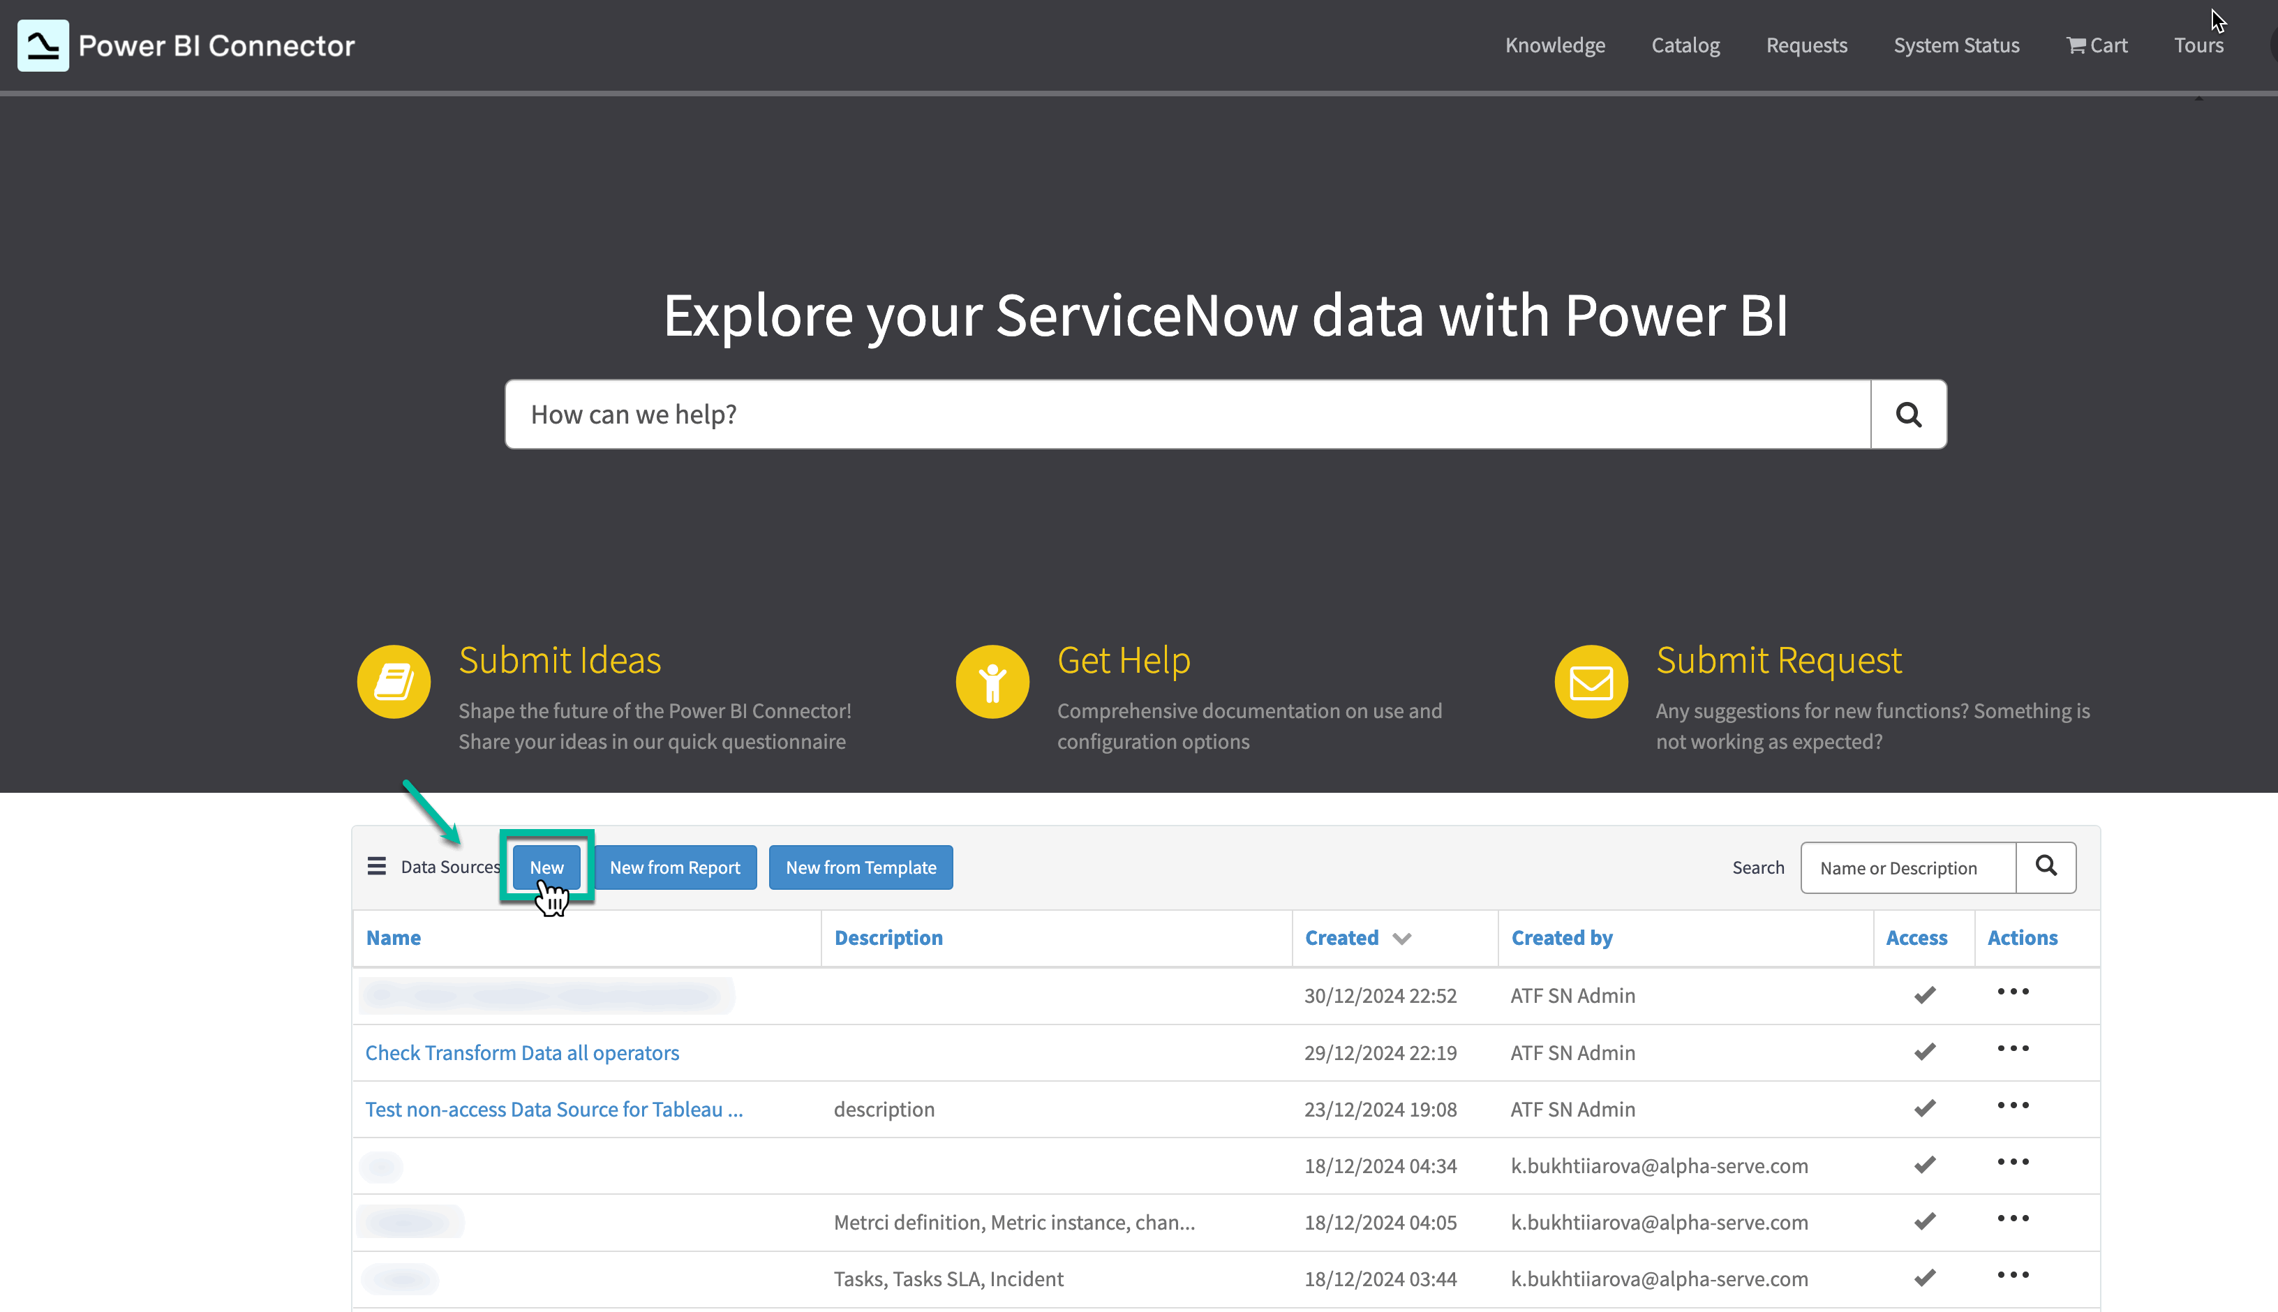The image size is (2278, 1312).
Task: Focus the Name or Description search field
Action: pyautogui.click(x=1907, y=867)
